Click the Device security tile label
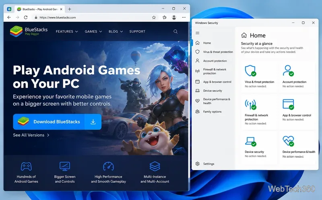This screenshot has height=200, width=322. (254, 152)
